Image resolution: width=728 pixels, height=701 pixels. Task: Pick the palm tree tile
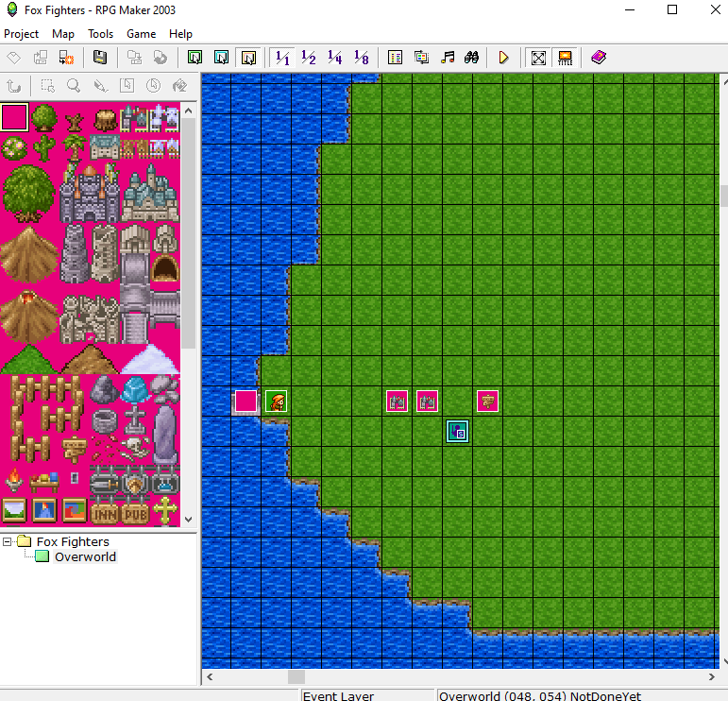(75, 147)
